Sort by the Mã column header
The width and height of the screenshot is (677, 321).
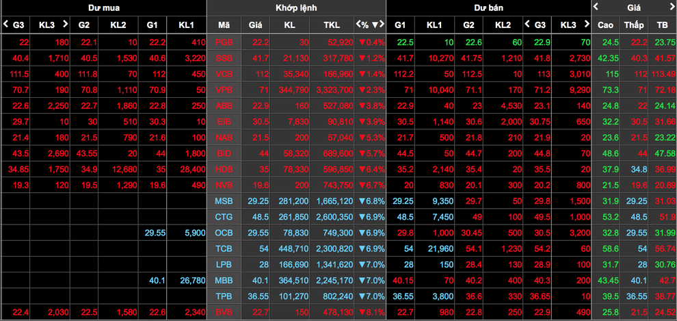pos(224,25)
